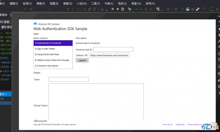This screenshot has height=132, width=220.
Task: Click the Facebook App ID input field
Action: coord(113,50)
